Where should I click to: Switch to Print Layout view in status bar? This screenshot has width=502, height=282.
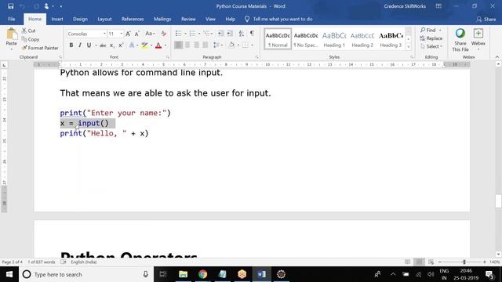click(419, 262)
